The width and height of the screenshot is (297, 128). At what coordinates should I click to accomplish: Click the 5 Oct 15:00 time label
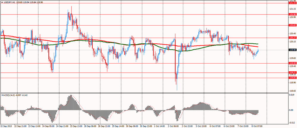(201, 126)
